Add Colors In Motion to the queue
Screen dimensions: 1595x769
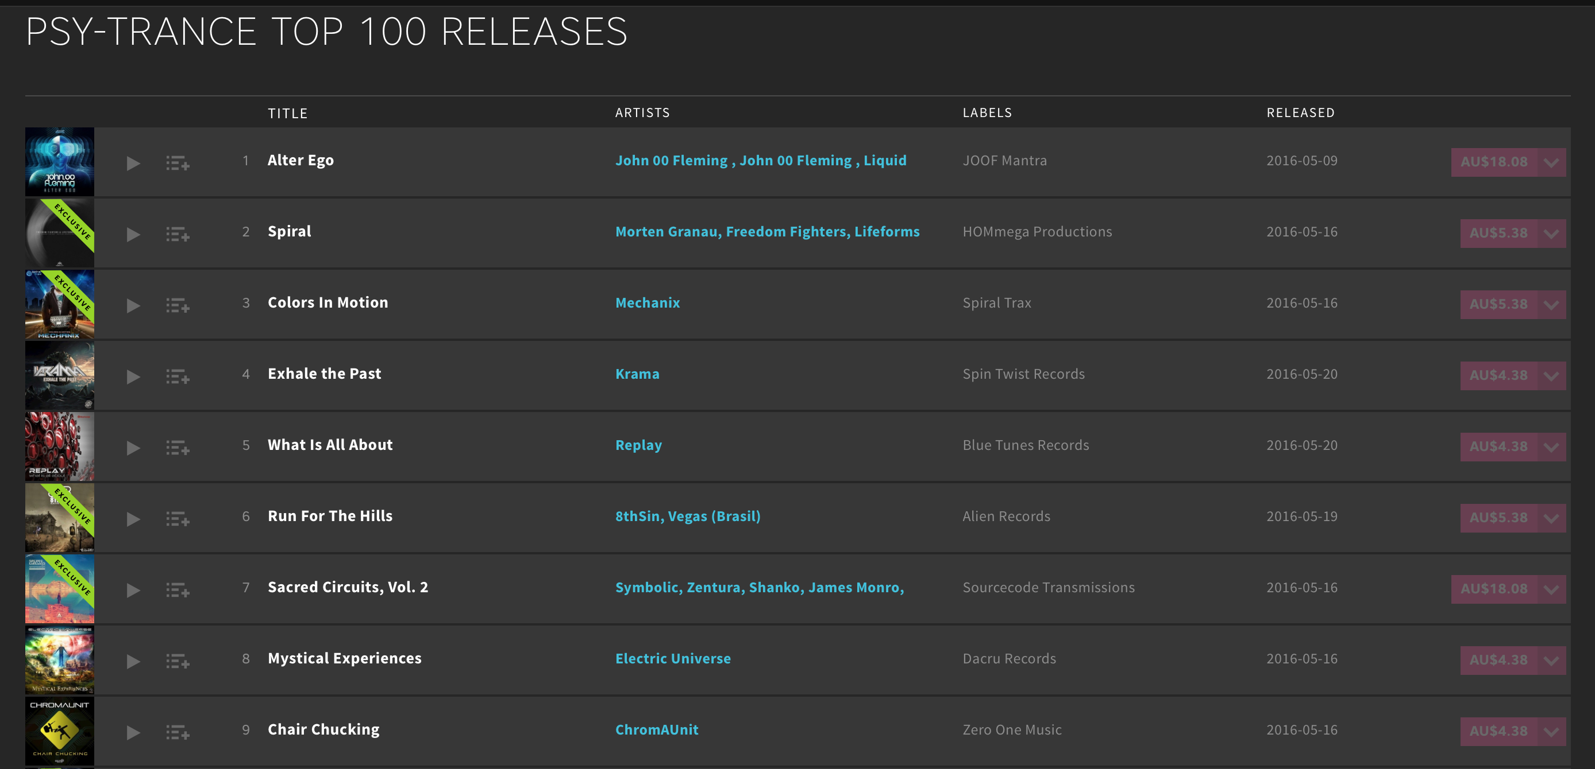(178, 306)
